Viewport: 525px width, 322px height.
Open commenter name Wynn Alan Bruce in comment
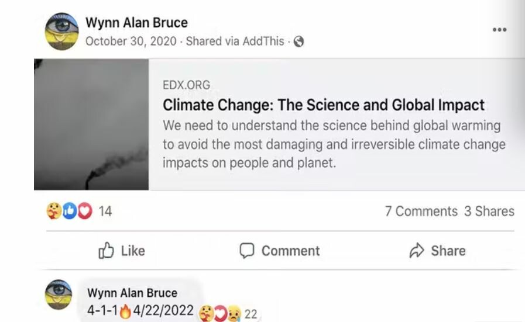coord(132,293)
